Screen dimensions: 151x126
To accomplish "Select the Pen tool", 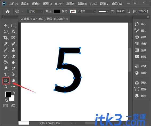I will click(13, 68).
